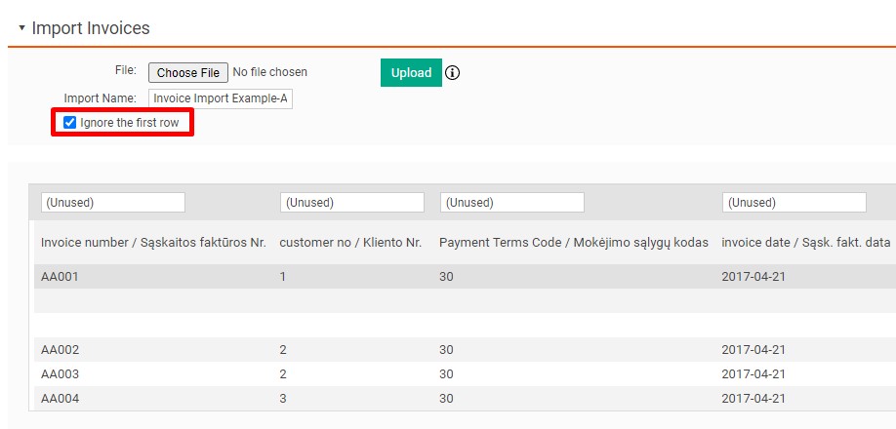Select the AA004 invoice number cell
Screen dimensions: 896x429
click(60, 398)
